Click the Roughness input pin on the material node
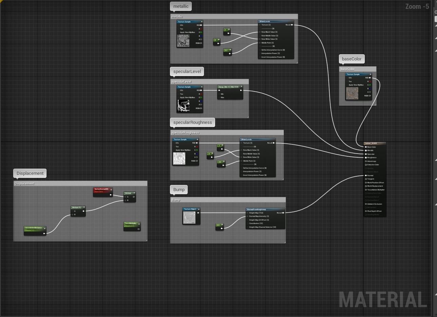The height and width of the screenshot is (317, 437). 365,157
